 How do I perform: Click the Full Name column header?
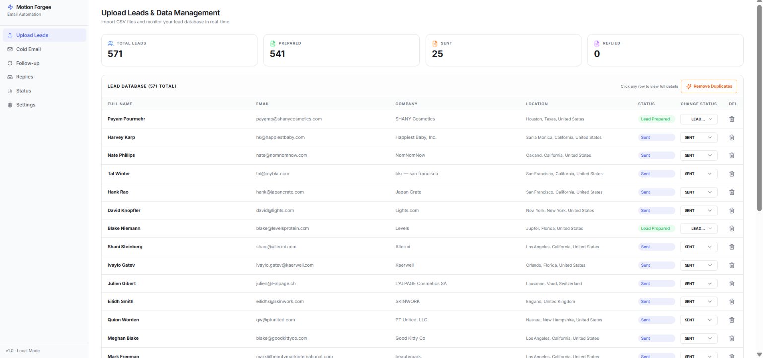click(x=120, y=104)
